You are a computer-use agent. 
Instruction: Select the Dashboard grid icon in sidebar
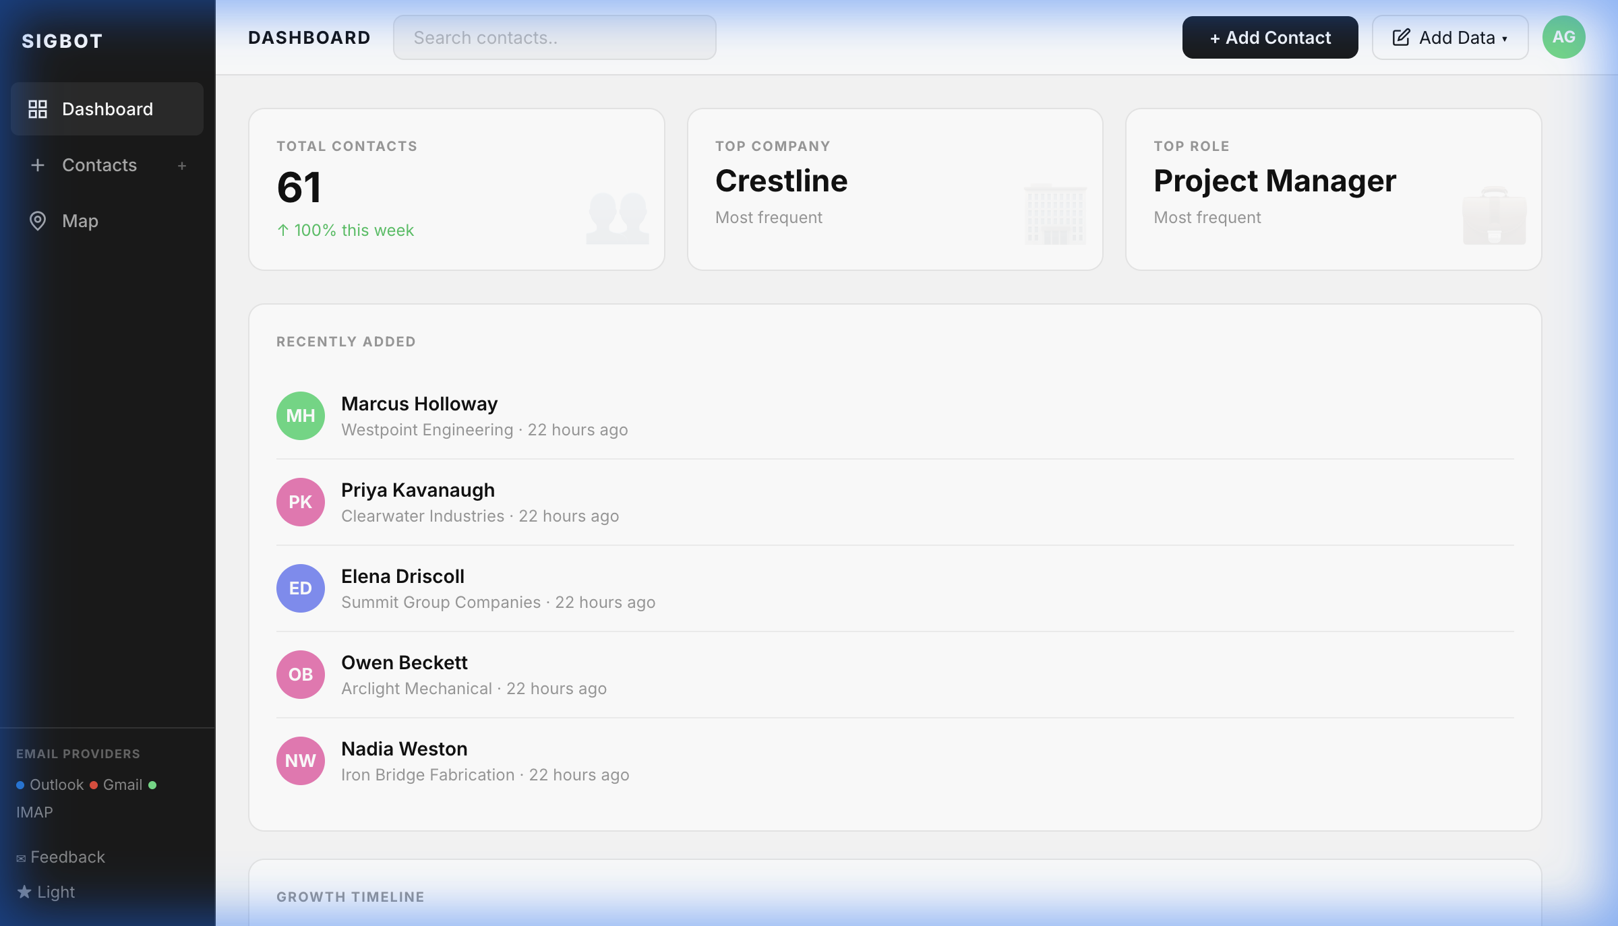coord(38,109)
